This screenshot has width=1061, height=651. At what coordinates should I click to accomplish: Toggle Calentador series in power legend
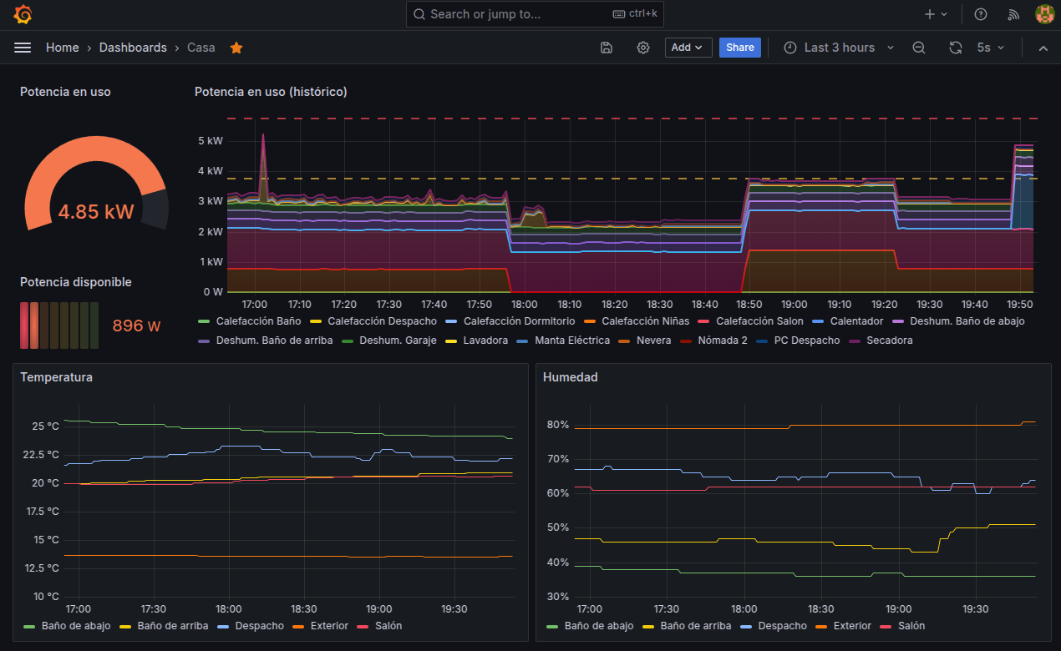855,320
